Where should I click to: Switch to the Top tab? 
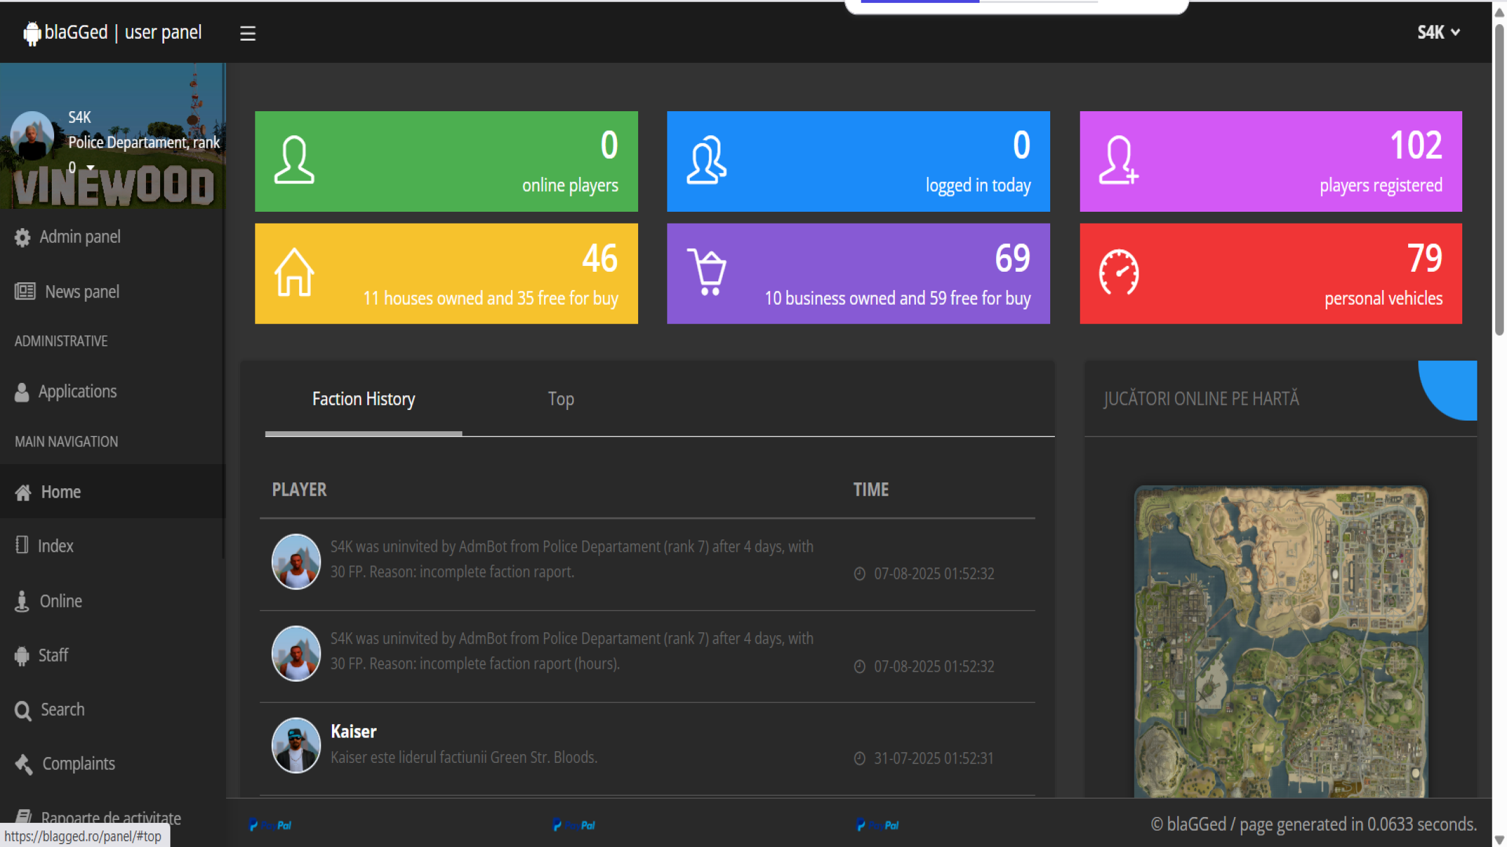pos(560,399)
